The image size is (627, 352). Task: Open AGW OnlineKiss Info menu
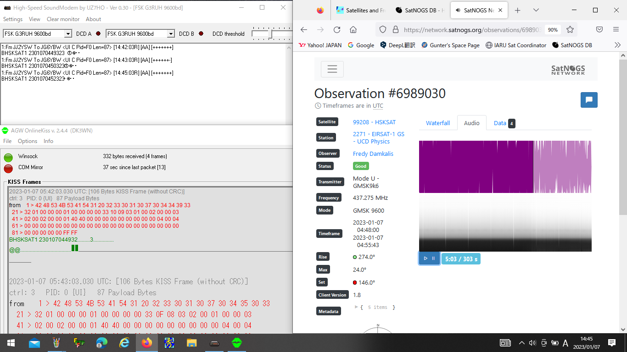(48, 141)
